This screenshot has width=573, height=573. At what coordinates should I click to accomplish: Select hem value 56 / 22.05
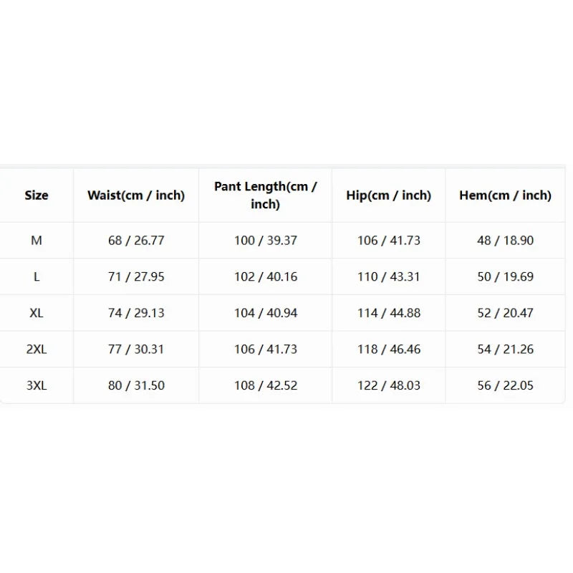[506, 385]
